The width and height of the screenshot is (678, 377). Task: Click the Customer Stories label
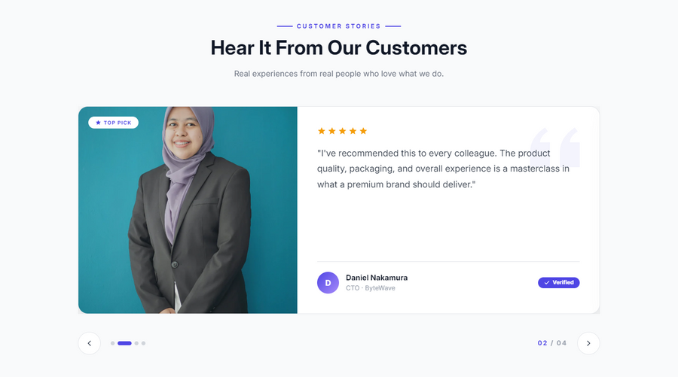tap(338, 26)
